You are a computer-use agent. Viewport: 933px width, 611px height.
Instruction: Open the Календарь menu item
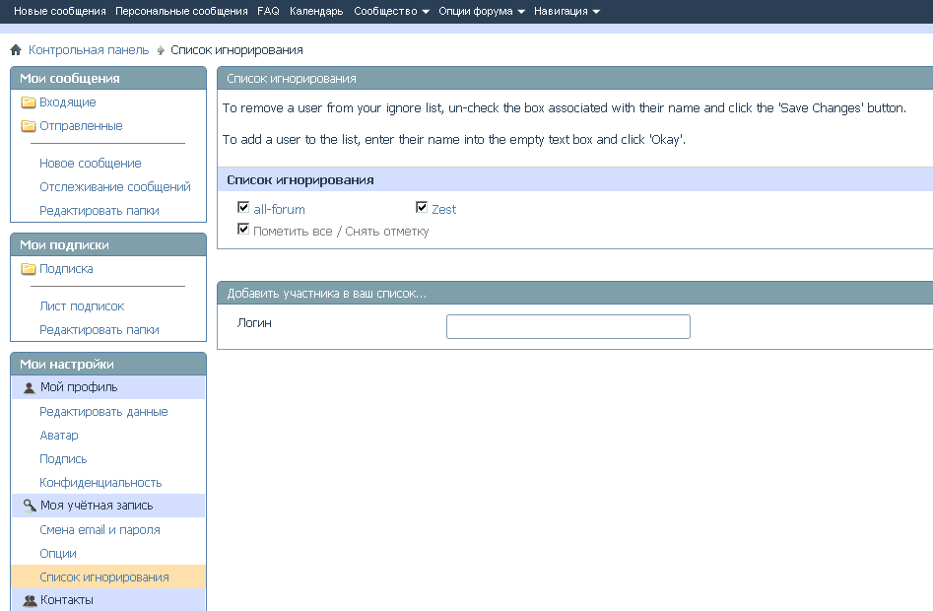click(x=316, y=11)
